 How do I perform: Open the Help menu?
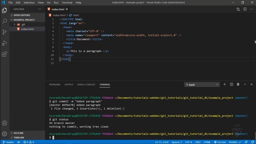click(x=78, y=2)
